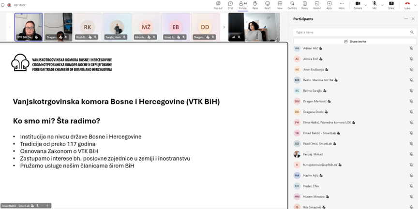Open the More actions menu in toolbar
418x209 pixels.
coord(342,5)
